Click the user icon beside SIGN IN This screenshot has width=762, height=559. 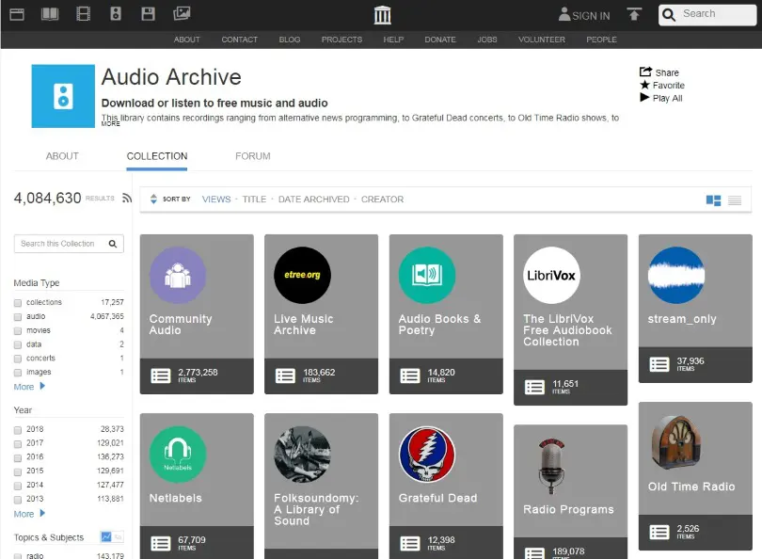[564, 14]
